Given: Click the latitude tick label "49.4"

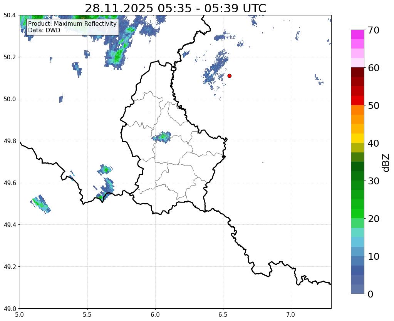Looking at the screenshot, I should click(x=10, y=225).
